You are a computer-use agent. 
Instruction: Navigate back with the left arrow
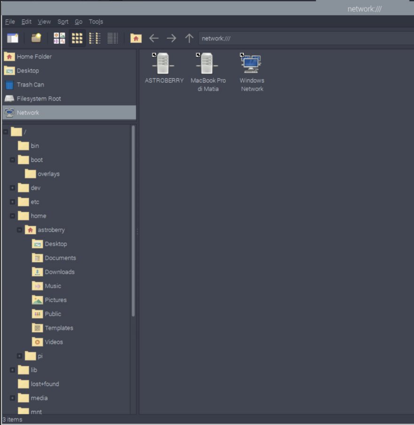(x=154, y=38)
